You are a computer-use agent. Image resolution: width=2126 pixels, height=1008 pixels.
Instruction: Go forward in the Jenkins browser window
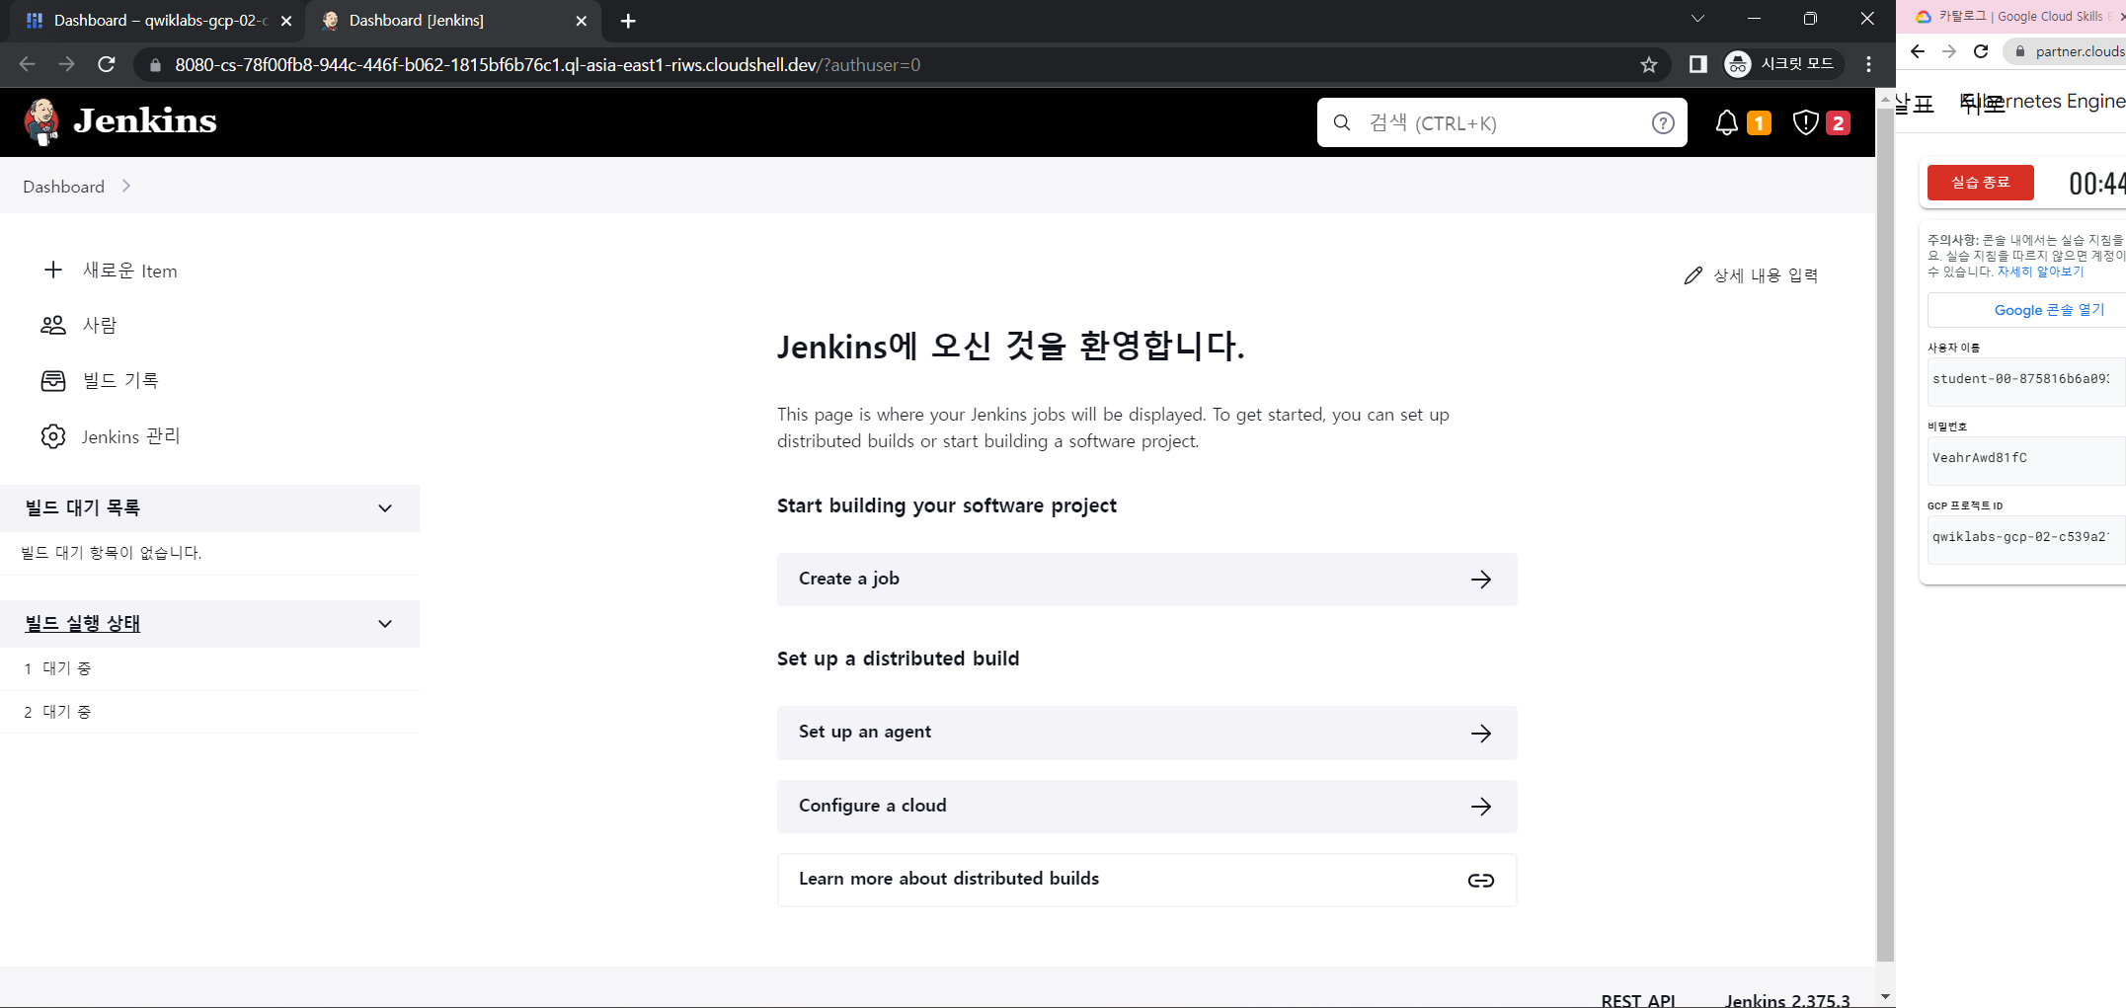tap(66, 64)
